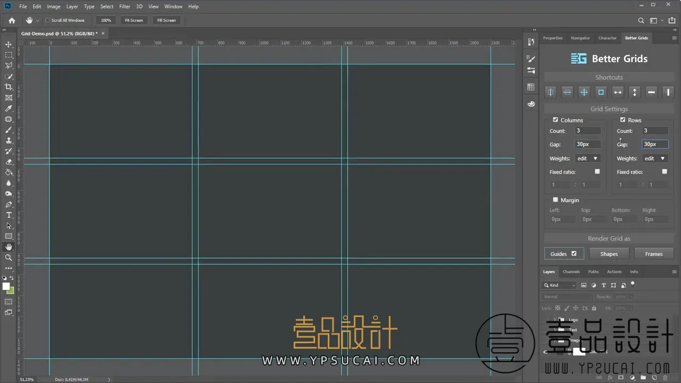The width and height of the screenshot is (681, 383).
Task: Open the Window menu
Action: 173,6
